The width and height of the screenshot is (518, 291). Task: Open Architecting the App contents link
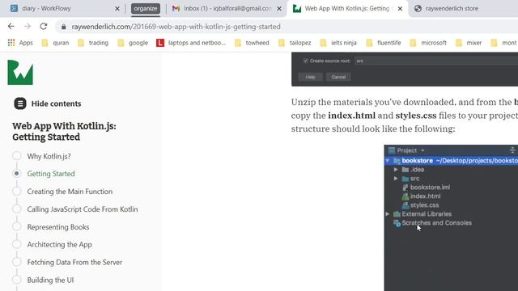(x=59, y=244)
